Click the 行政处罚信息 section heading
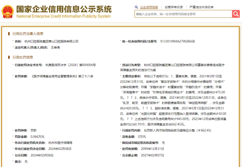 [x=23, y=57]
